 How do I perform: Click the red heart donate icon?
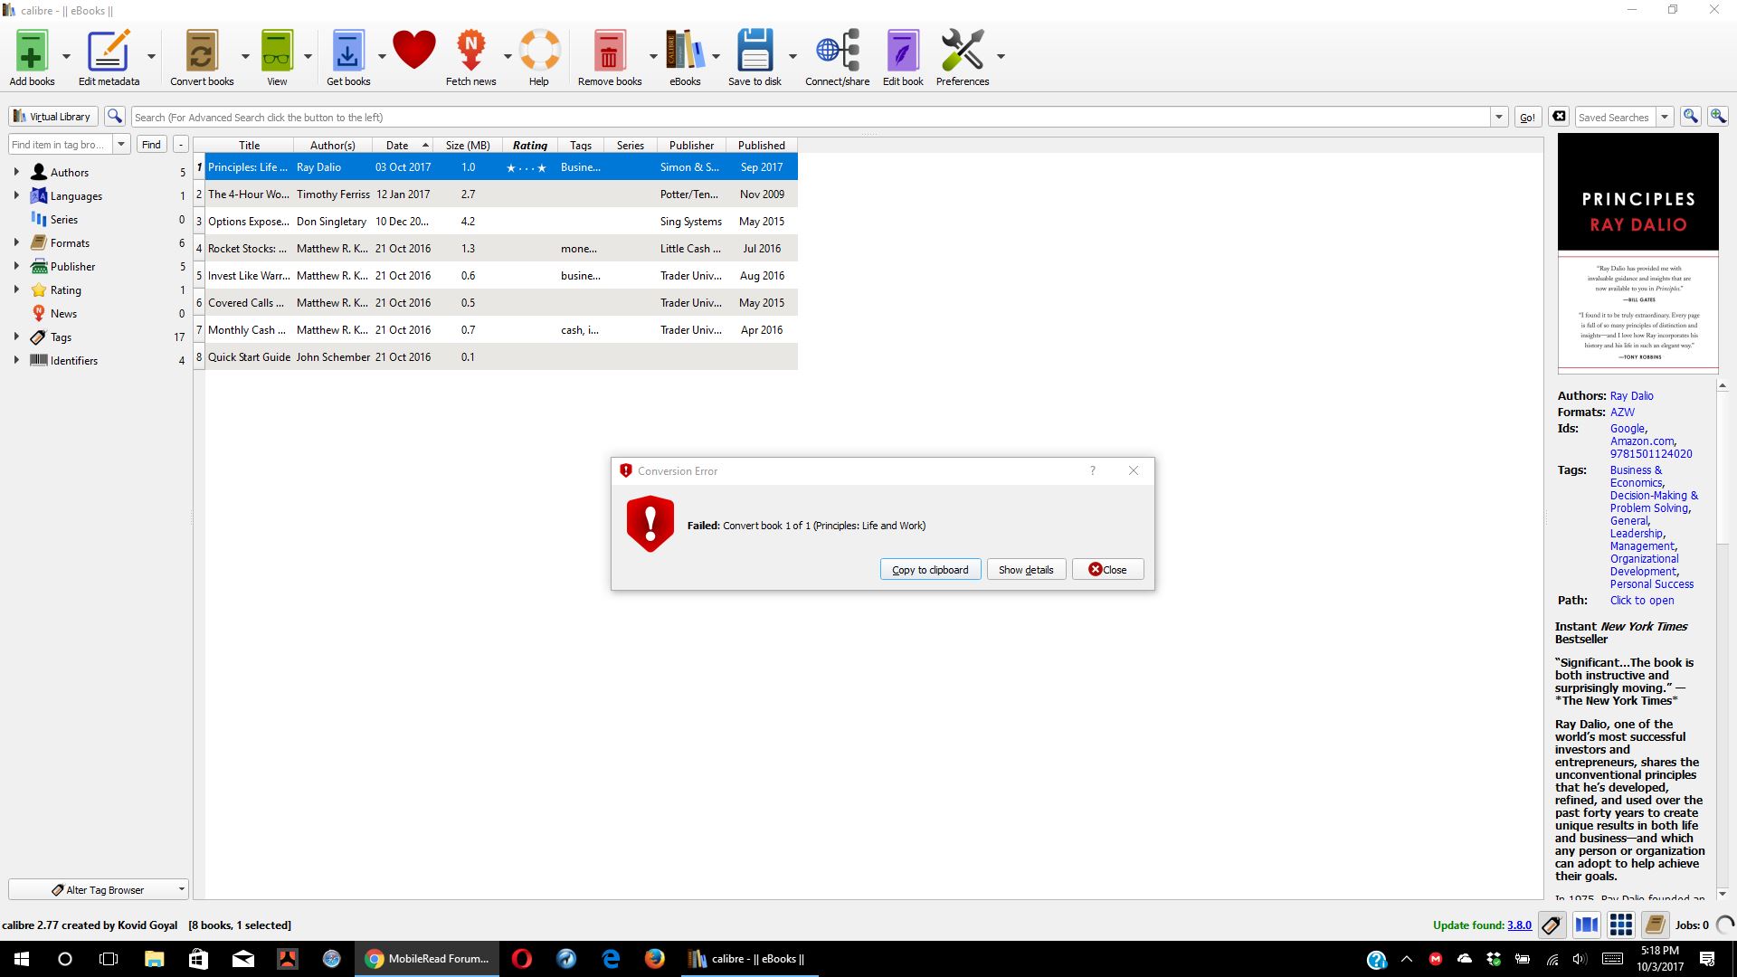click(414, 50)
